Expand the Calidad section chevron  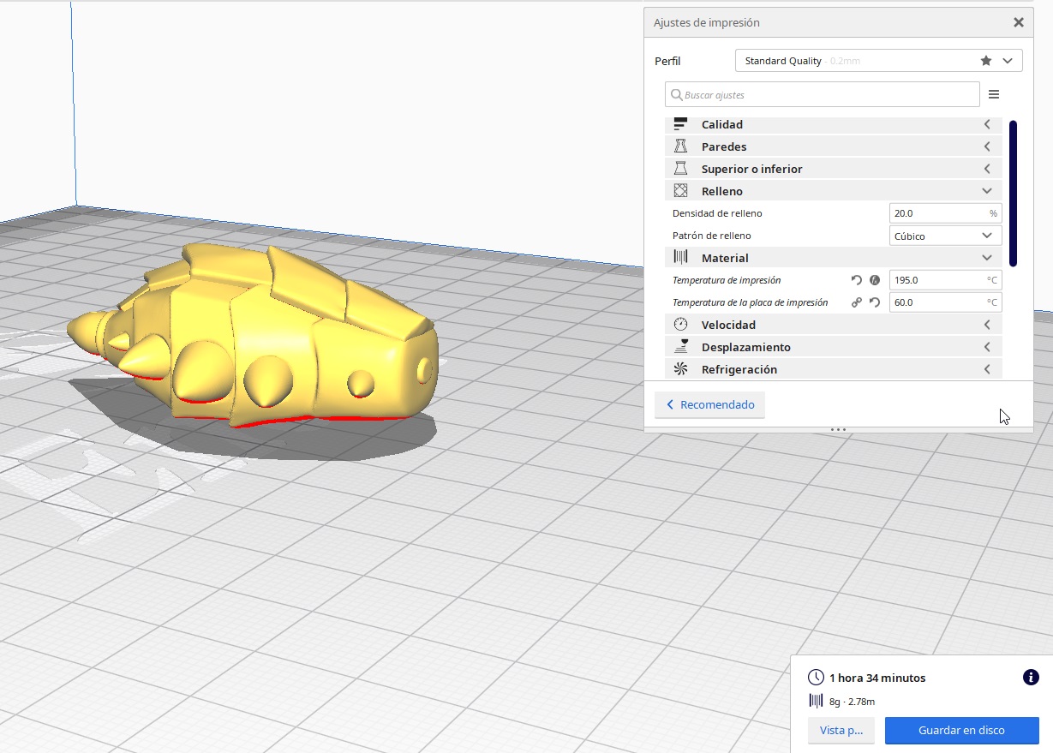[x=987, y=124]
